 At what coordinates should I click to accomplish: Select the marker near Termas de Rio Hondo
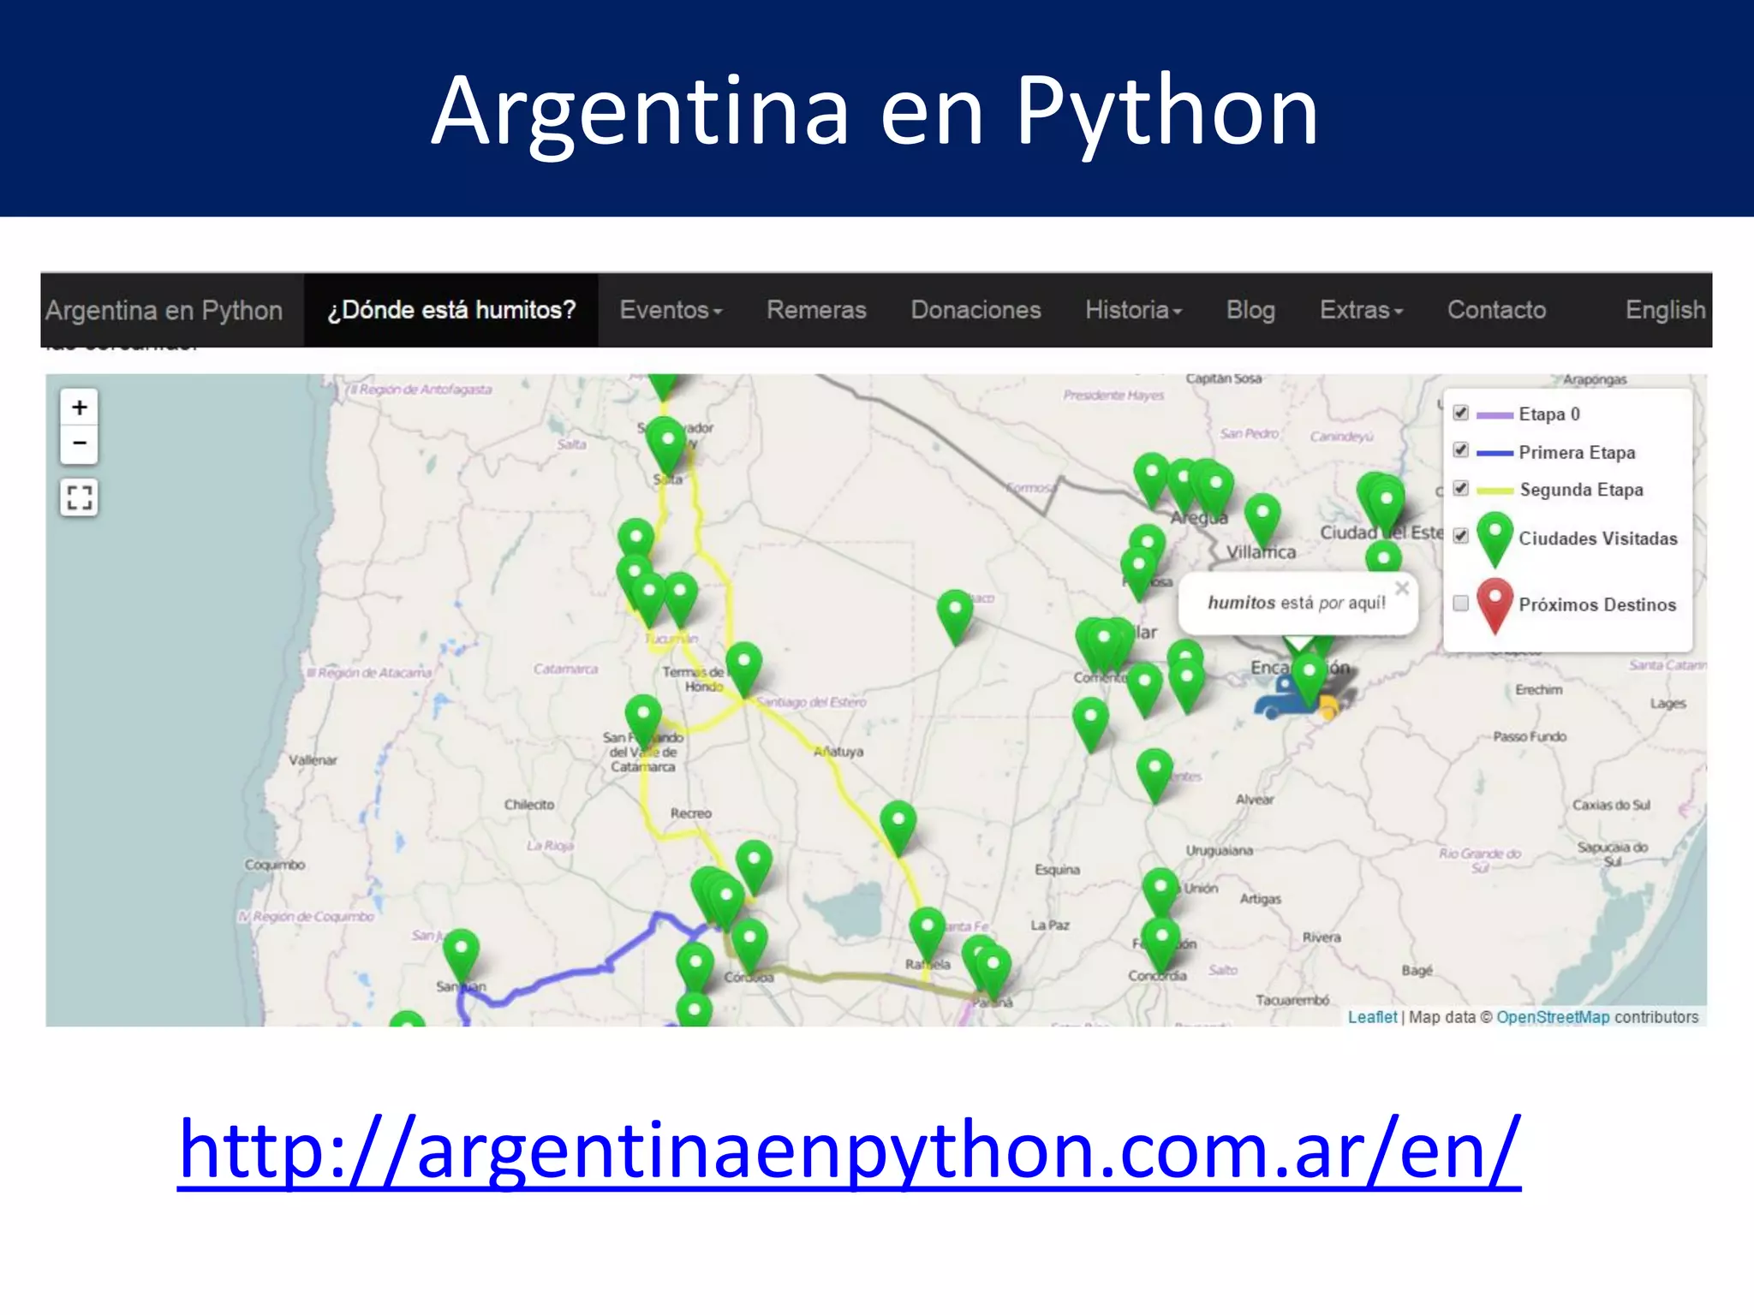pos(743,669)
